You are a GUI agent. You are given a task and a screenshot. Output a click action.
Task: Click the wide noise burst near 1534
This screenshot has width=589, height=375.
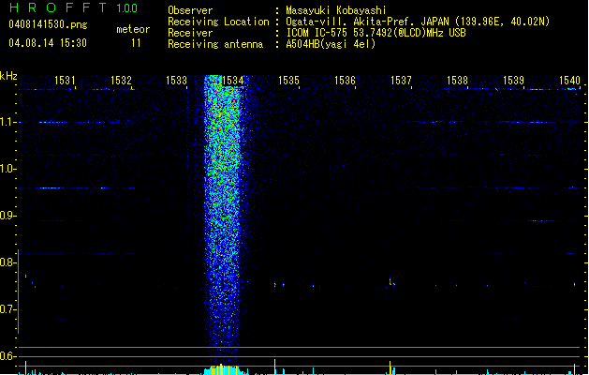[x=222, y=218]
